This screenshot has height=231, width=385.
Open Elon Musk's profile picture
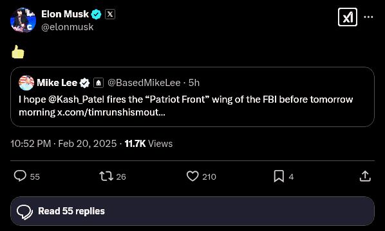point(23,20)
